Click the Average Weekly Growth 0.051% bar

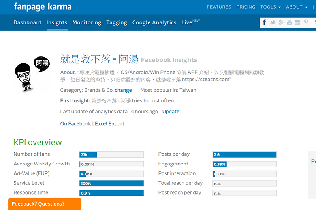tap(111, 164)
